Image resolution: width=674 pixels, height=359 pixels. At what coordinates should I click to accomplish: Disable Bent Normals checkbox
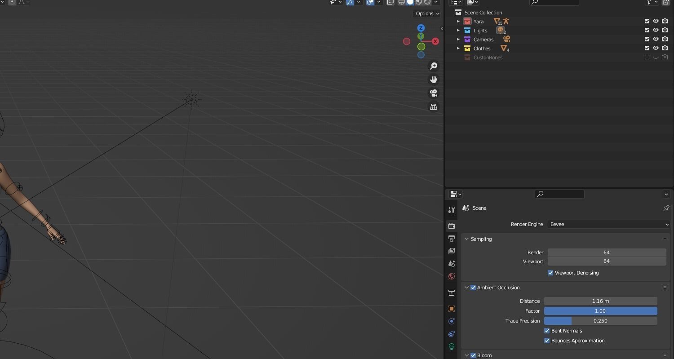(547, 331)
